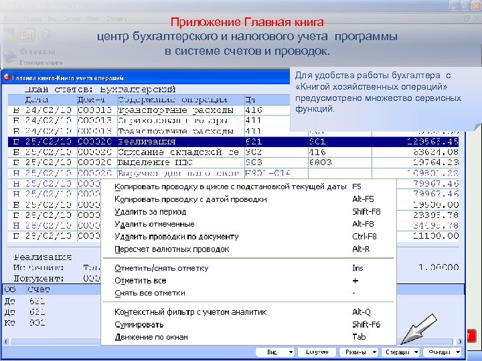Click the 'Документ:' field label in the details area
This screenshot has width=482, height=361.
click(39, 278)
